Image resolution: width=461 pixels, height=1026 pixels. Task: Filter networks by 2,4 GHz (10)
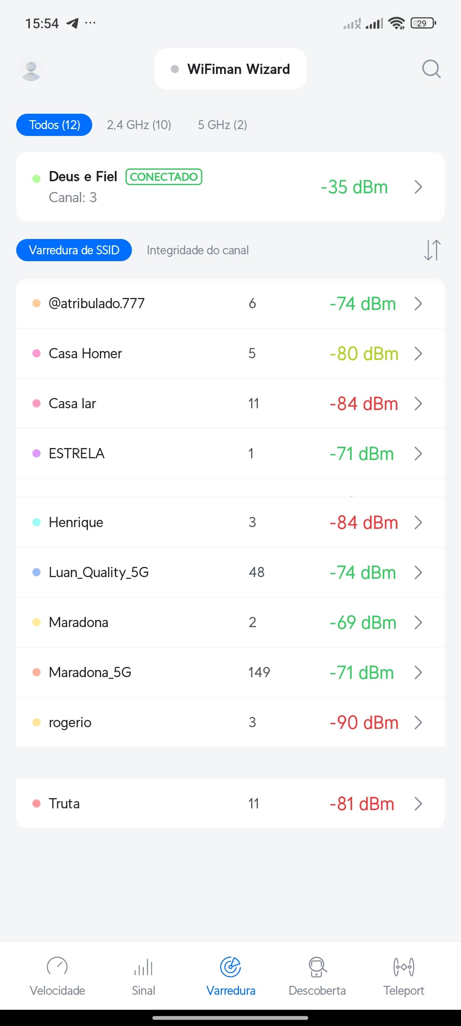click(139, 125)
